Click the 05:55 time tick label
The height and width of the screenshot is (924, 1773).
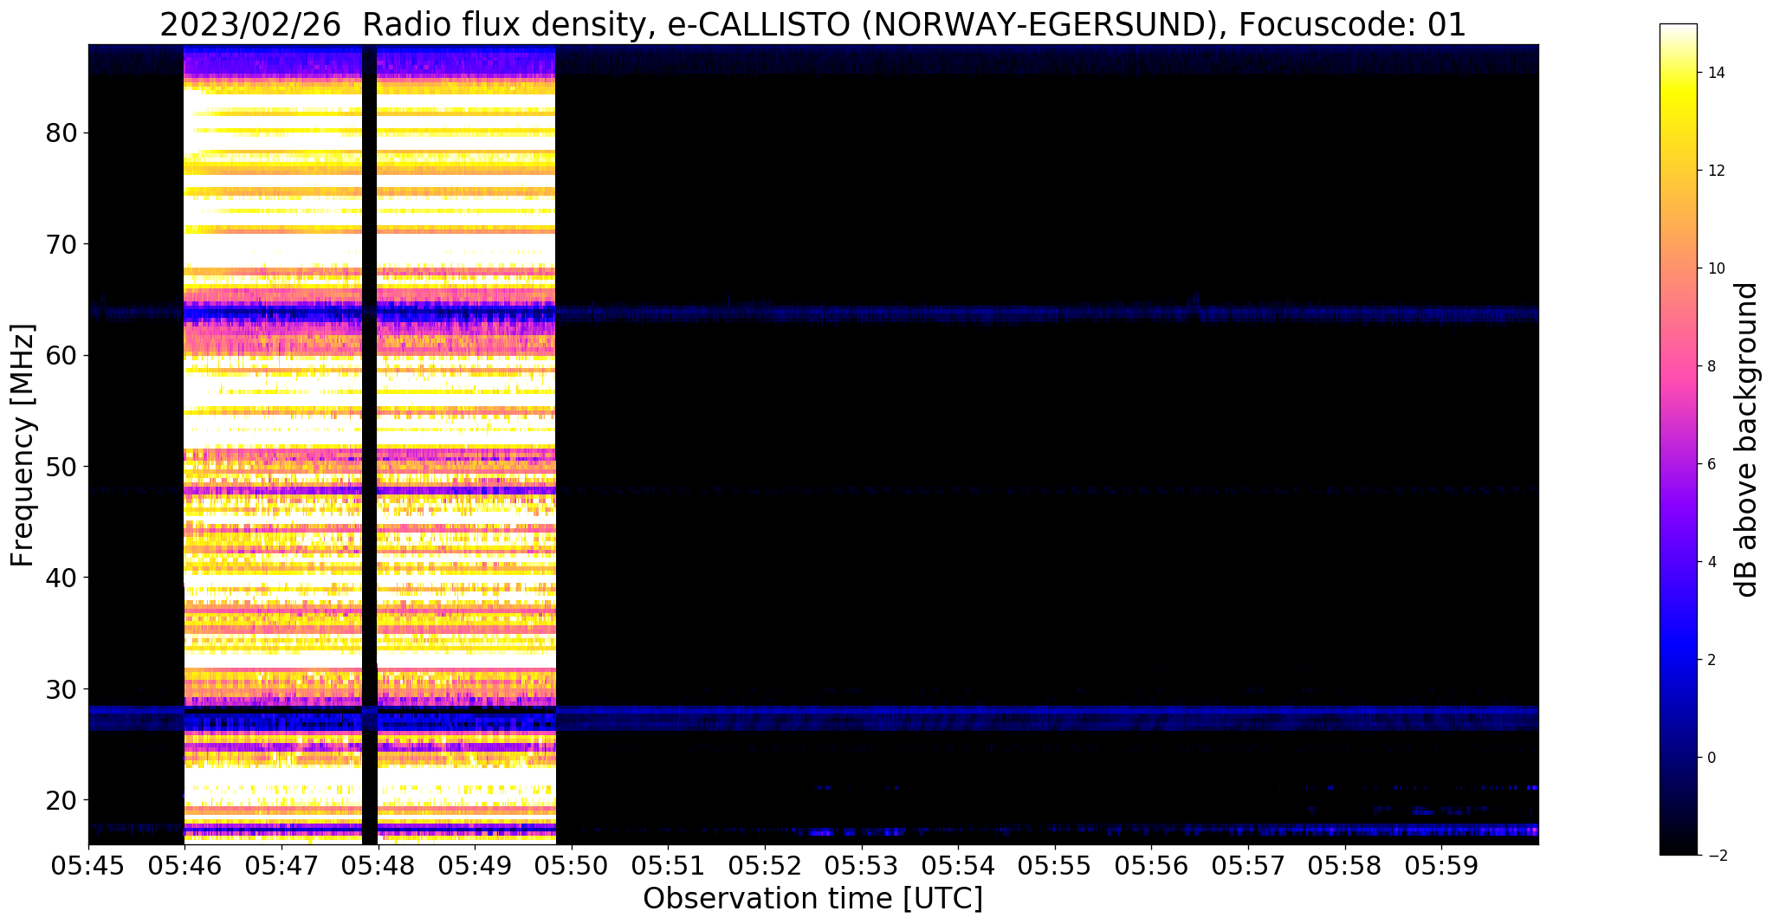click(1055, 865)
